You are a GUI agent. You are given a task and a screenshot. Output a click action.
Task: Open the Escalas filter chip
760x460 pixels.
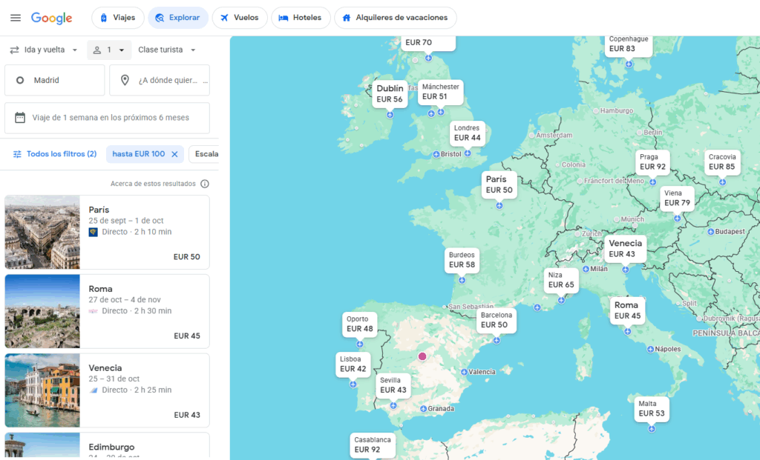(x=204, y=154)
